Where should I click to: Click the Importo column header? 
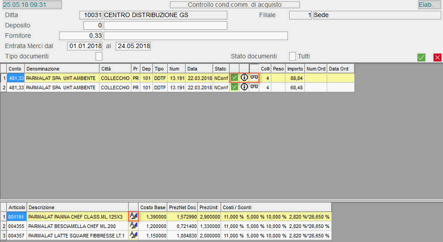point(295,68)
